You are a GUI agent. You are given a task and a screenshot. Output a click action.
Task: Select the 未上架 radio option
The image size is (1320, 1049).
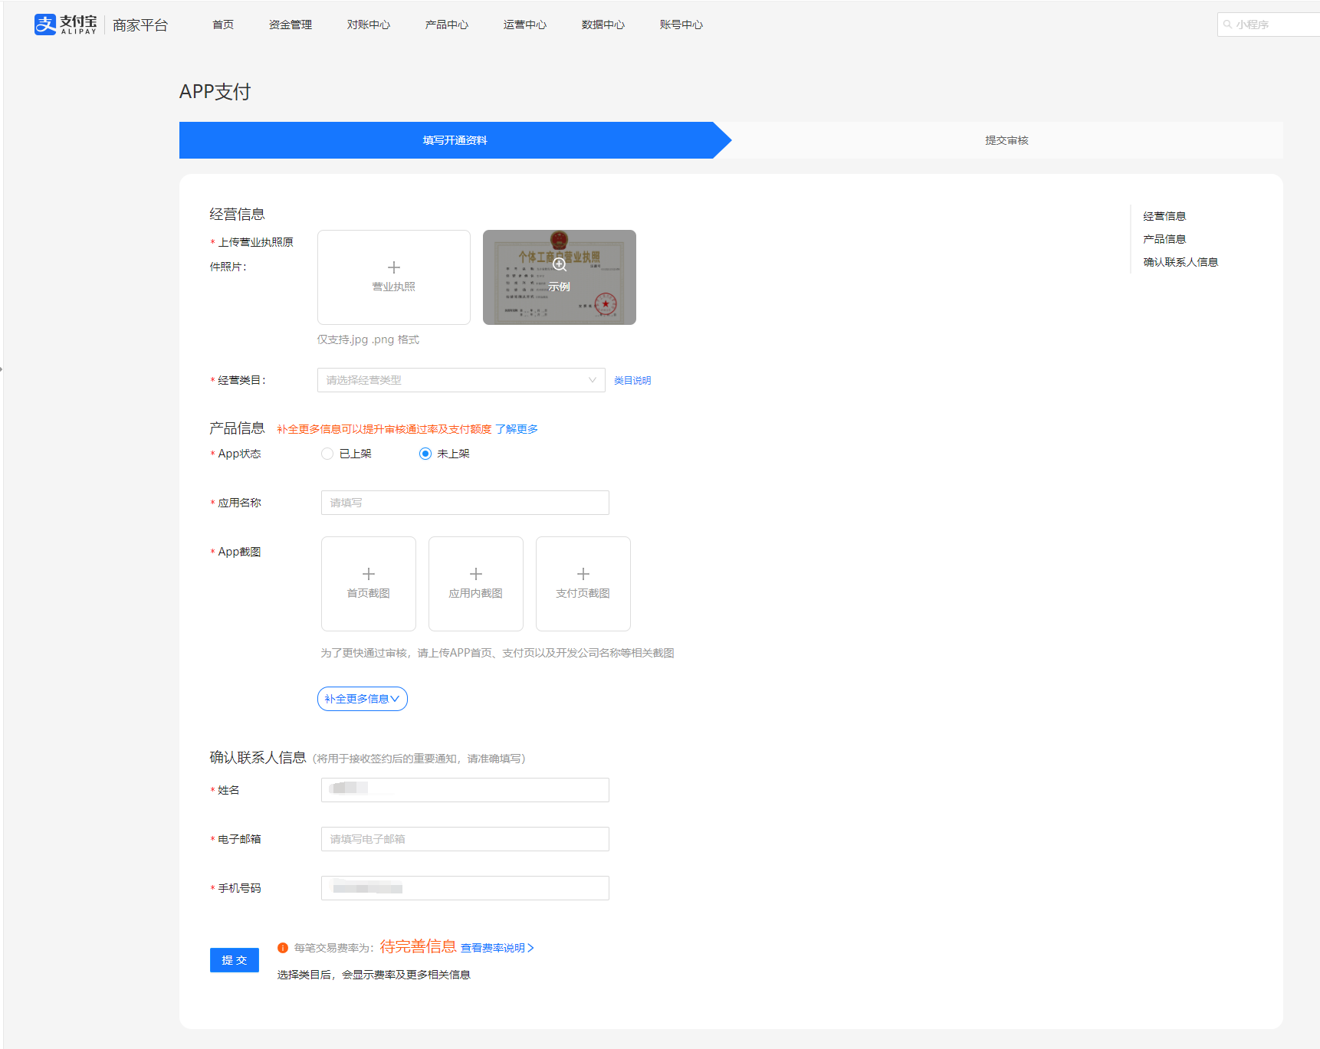point(425,454)
